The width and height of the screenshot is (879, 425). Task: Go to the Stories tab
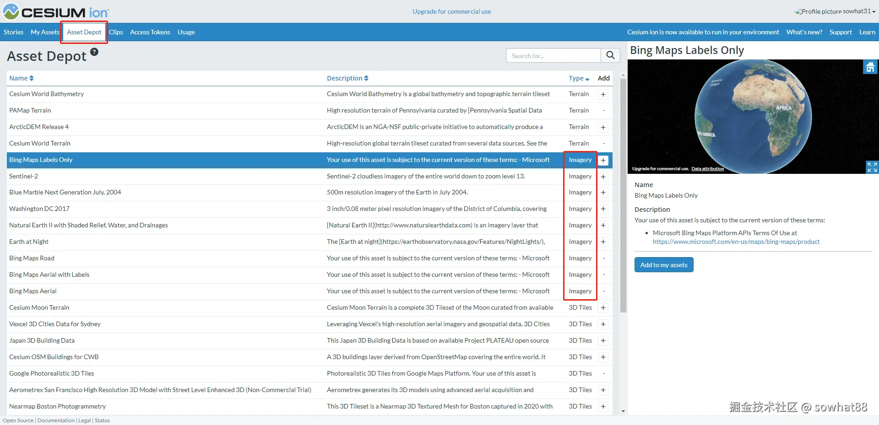pyautogui.click(x=14, y=32)
